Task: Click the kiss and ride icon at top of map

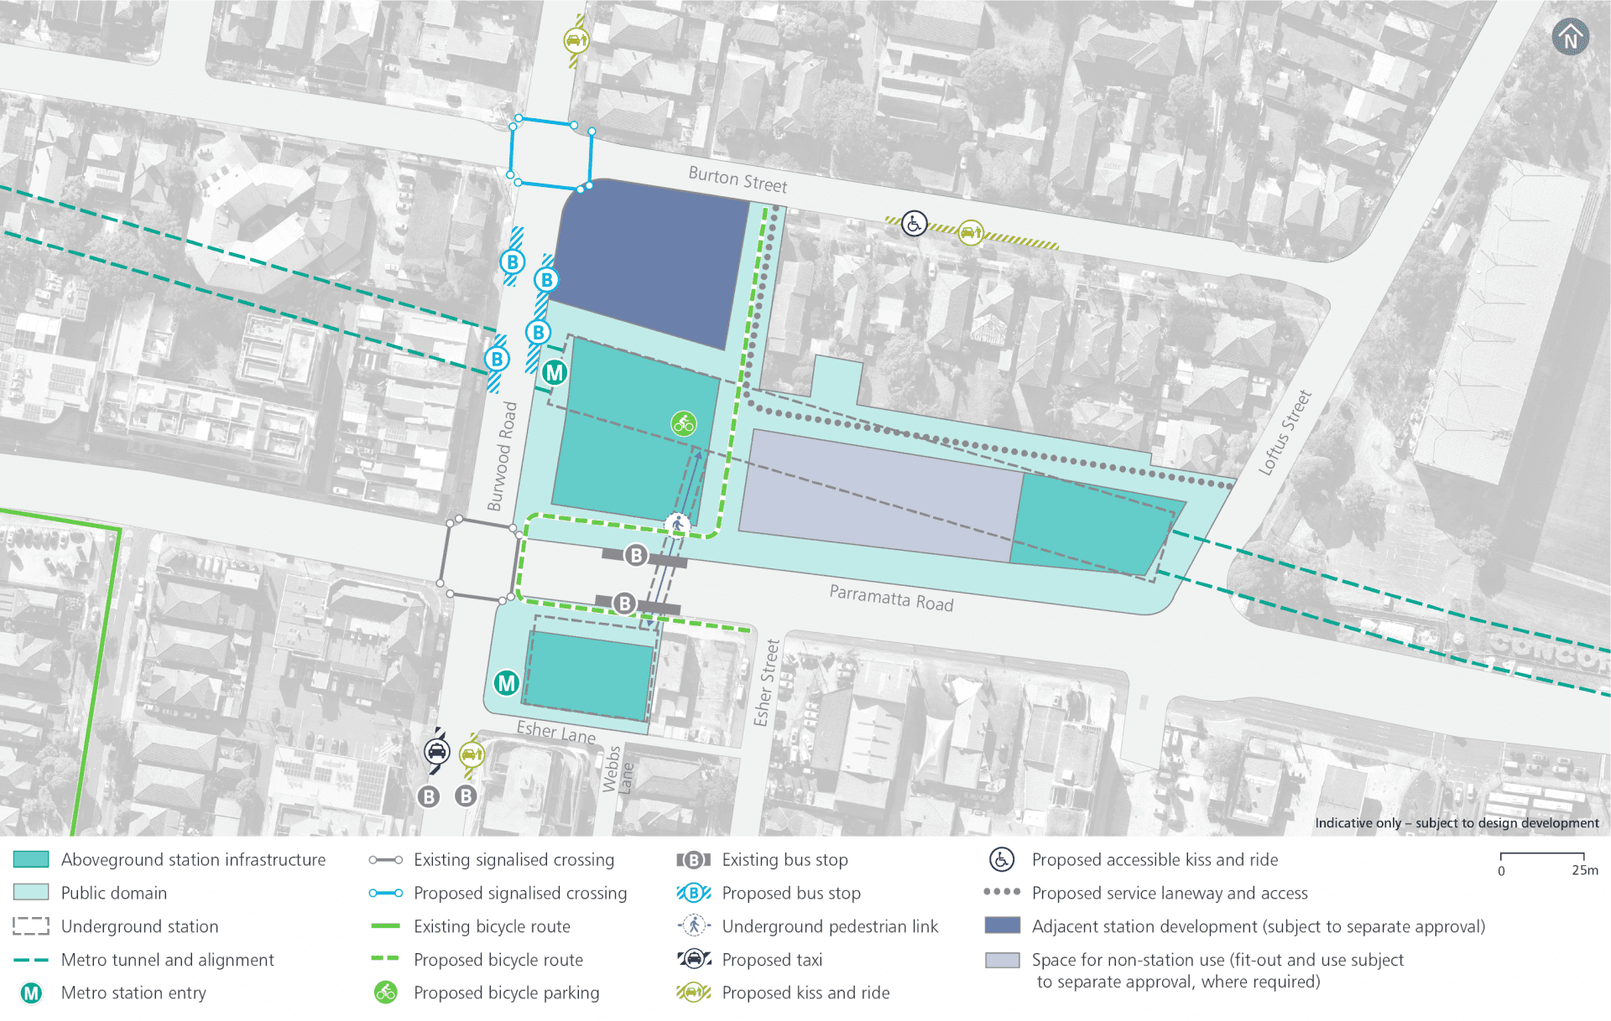Action: [x=576, y=39]
